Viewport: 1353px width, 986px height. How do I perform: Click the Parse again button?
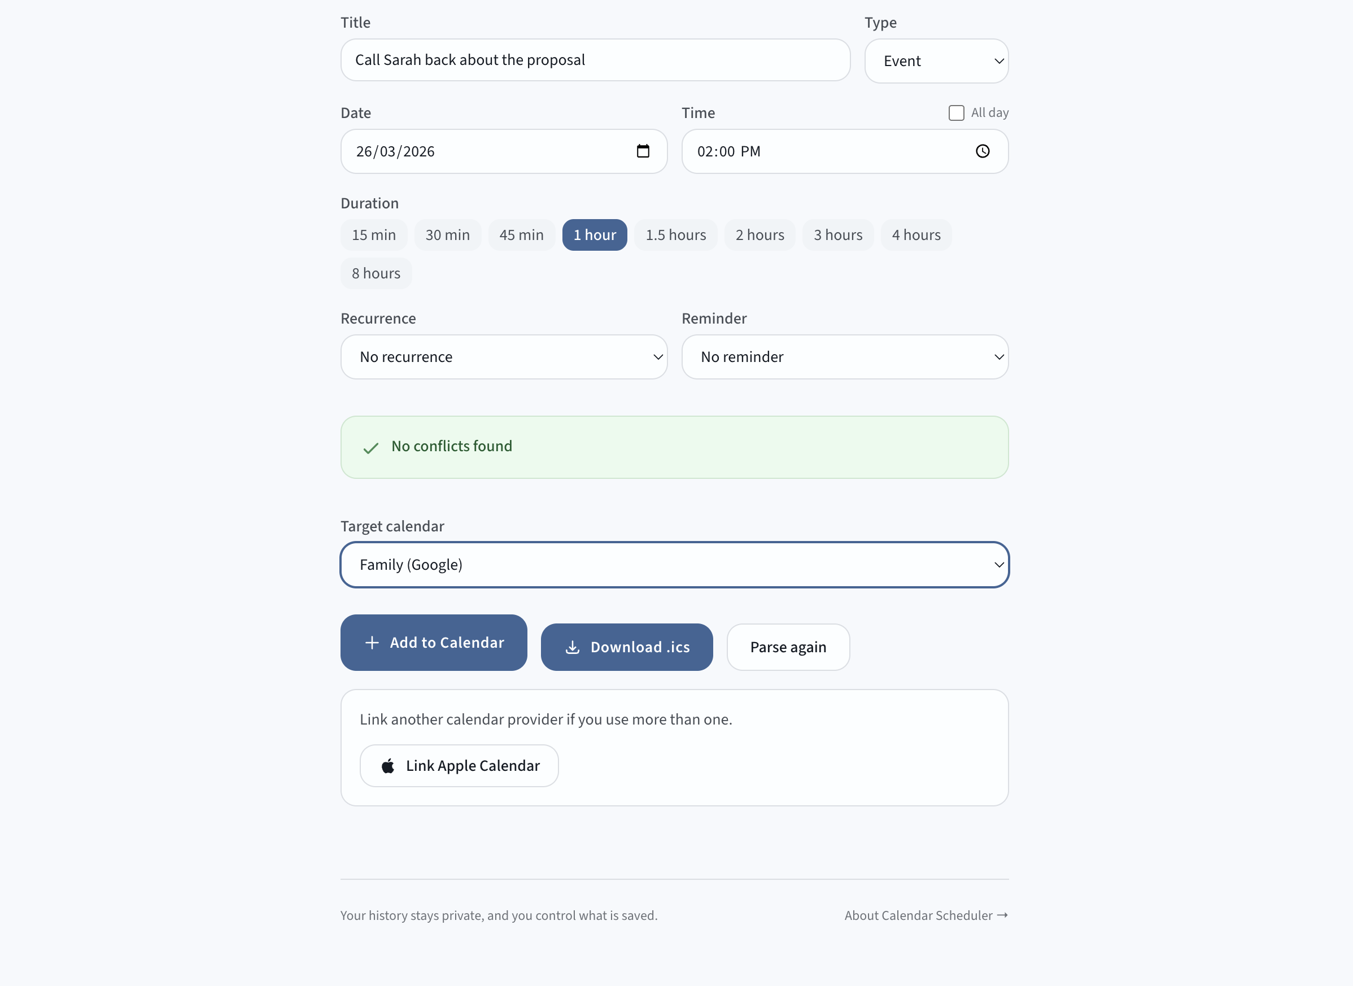[x=788, y=648]
